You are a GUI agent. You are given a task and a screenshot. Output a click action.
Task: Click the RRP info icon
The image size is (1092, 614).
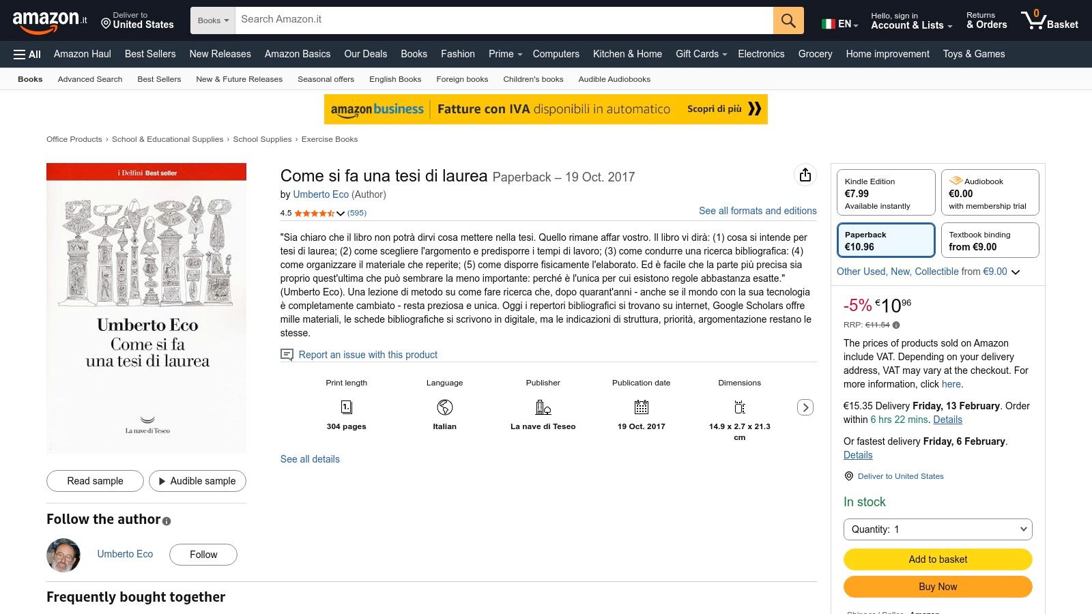pyautogui.click(x=896, y=325)
